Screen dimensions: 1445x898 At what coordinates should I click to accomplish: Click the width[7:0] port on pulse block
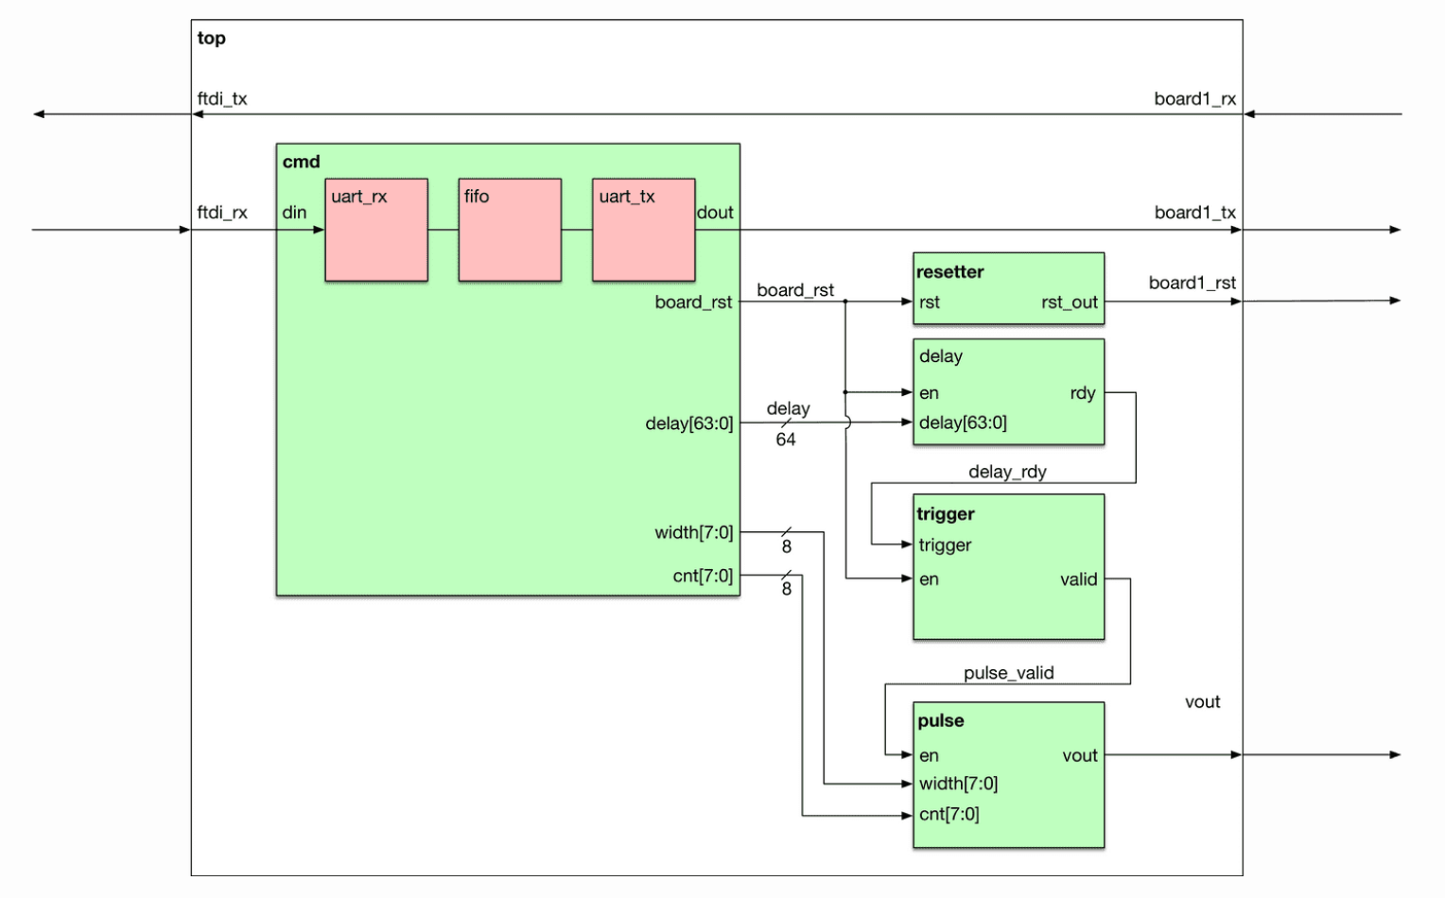(958, 784)
